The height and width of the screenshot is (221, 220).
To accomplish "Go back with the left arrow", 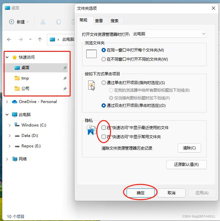I will point(9,39).
